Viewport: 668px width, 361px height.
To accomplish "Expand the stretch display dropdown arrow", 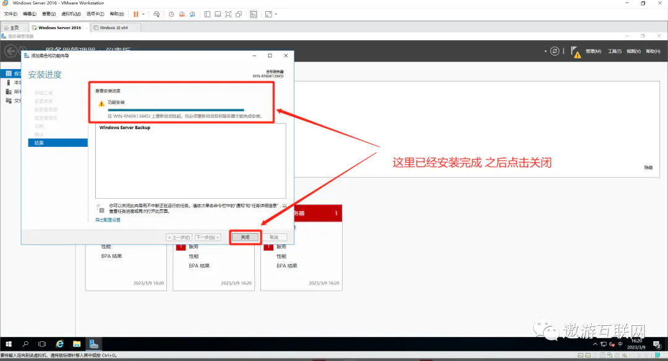I will coord(276,14).
